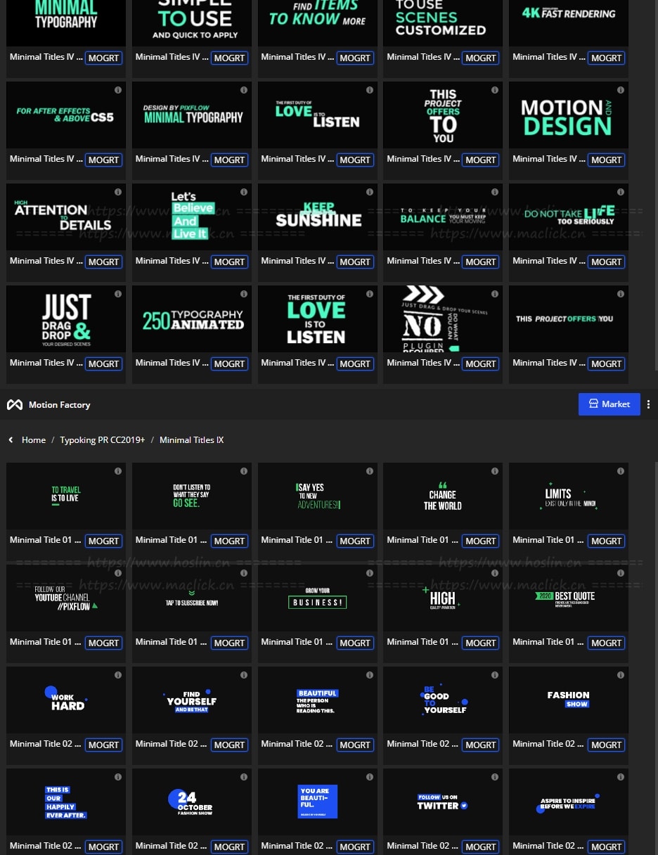Select the 'High' quality title thumbnail

[443, 598]
